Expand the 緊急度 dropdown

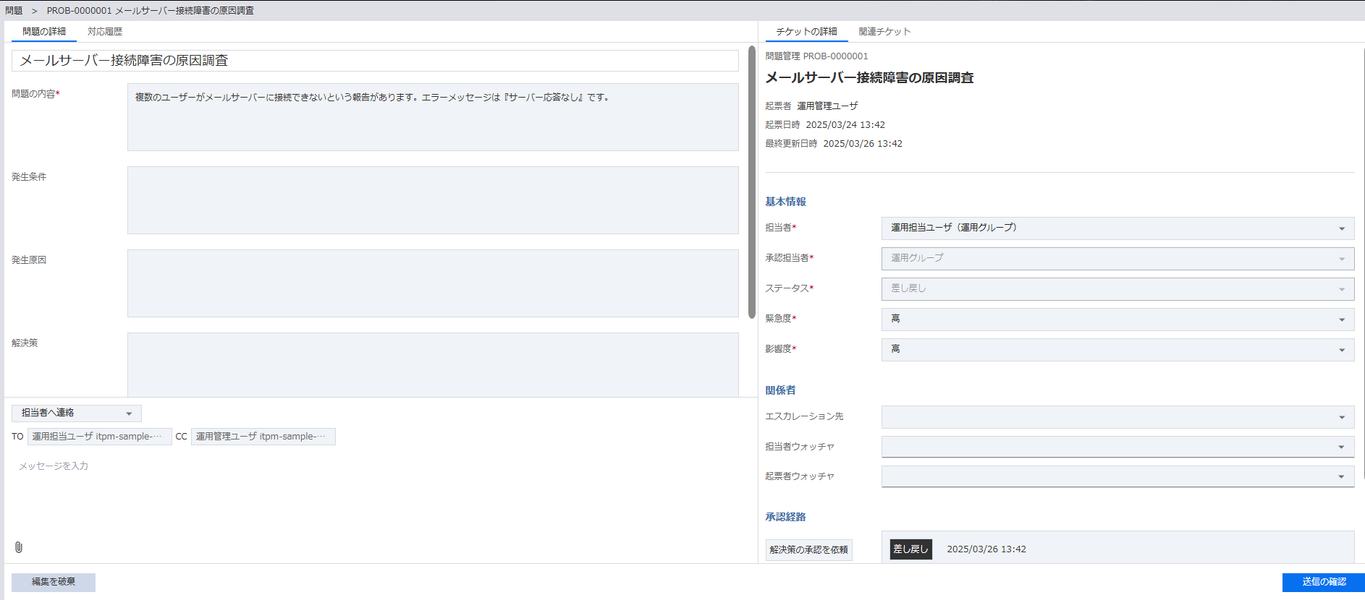1117,320
